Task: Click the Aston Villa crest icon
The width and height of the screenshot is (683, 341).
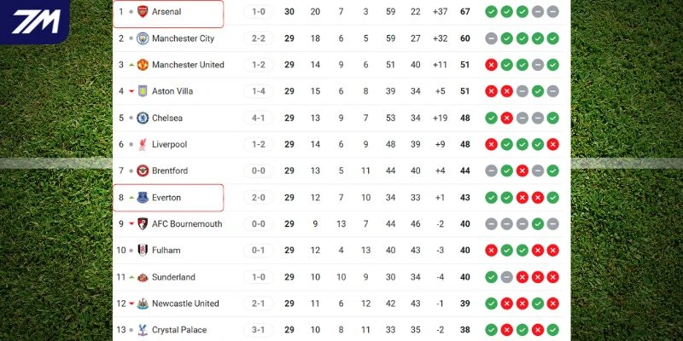Action: [143, 91]
